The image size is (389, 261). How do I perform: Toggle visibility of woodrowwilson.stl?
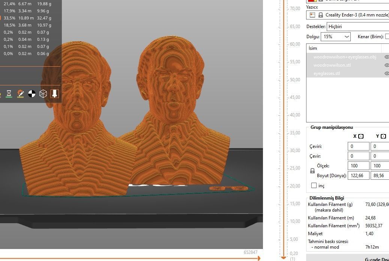386,65
